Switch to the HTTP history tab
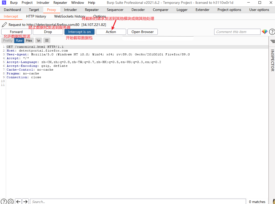 click(x=36, y=16)
